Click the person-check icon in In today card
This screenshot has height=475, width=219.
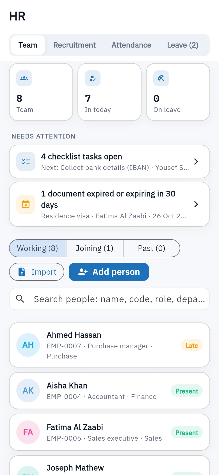pyautogui.click(x=93, y=79)
